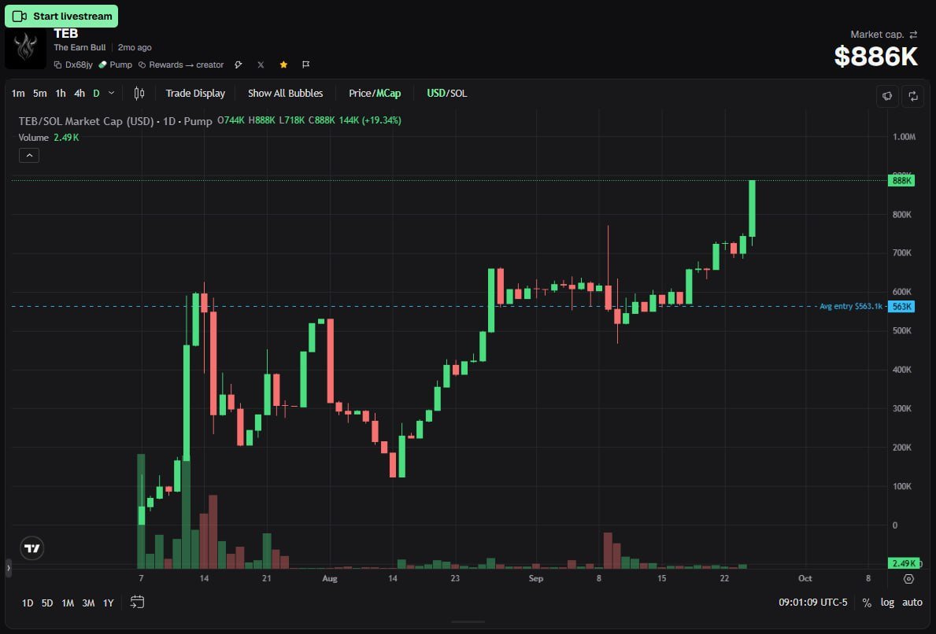The image size is (936, 634).
Task: Click the lightning quick-action icon
Action: (239, 65)
